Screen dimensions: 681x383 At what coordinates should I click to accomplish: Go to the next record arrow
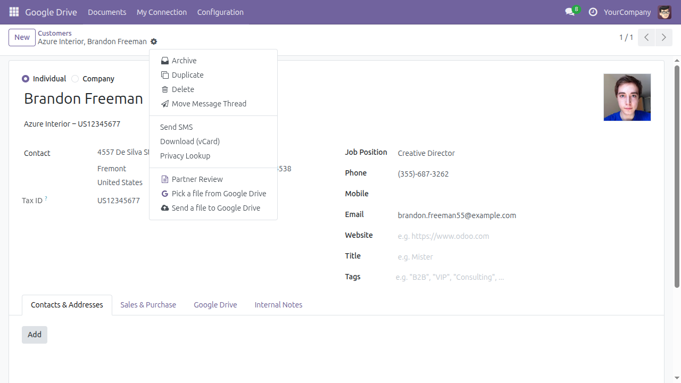coord(663,37)
